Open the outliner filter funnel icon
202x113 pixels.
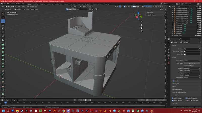click(x=196, y=7)
